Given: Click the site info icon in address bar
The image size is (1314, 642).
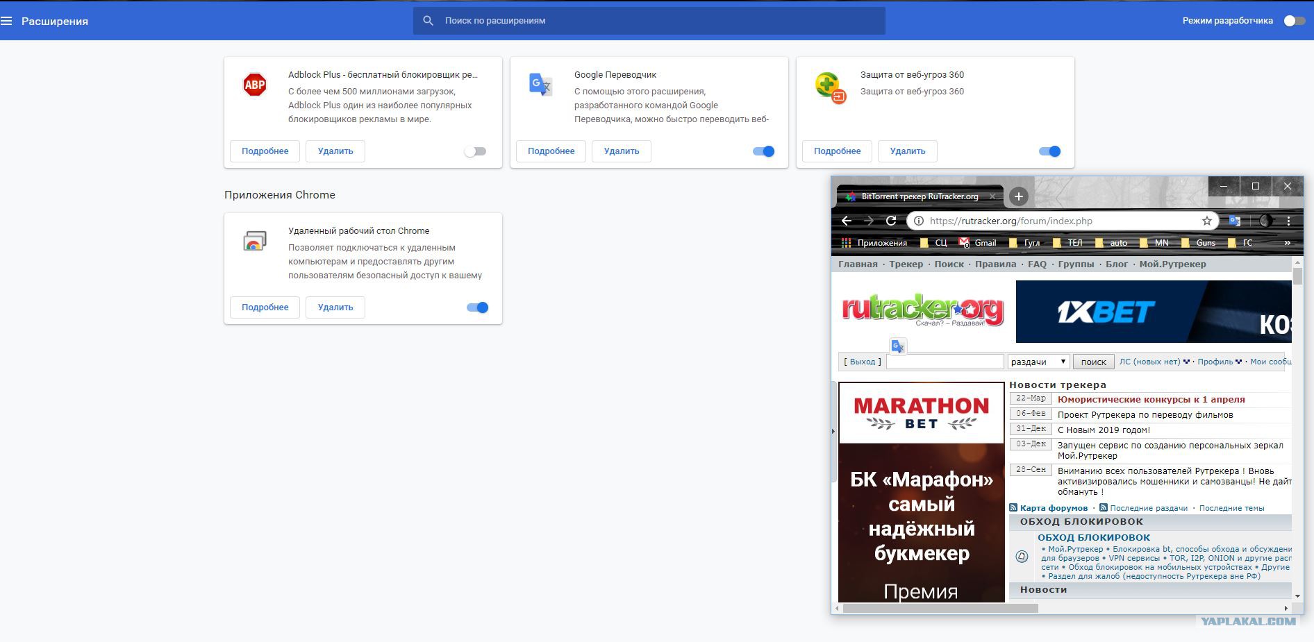Looking at the screenshot, I should click(x=918, y=221).
